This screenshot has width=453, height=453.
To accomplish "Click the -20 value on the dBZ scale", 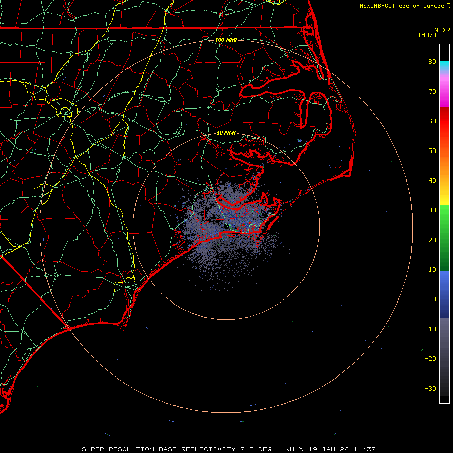I will [430, 359].
